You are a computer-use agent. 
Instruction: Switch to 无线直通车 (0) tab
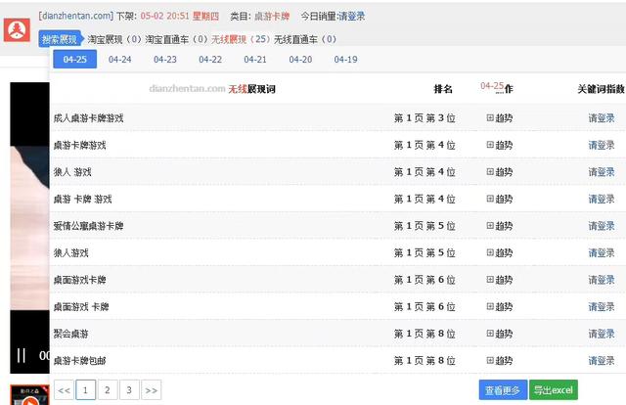(305, 39)
